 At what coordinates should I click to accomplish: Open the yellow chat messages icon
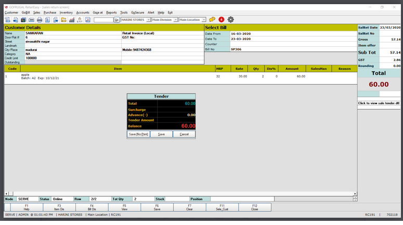coord(212,20)
